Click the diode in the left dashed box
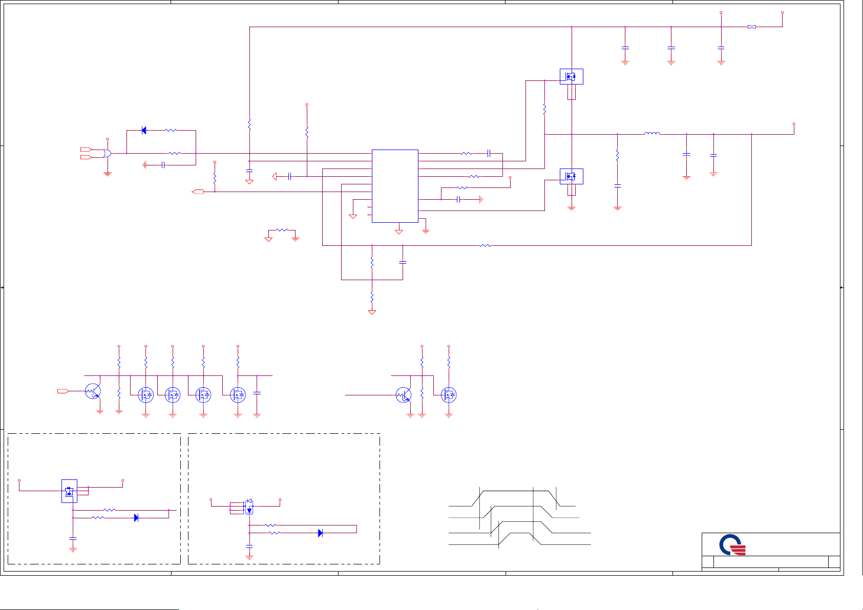The image size is (863, 610). 136,518
